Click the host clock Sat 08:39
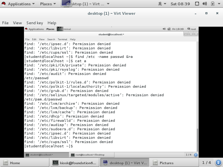The width and height of the screenshot is (223, 167). coord(180,4)
